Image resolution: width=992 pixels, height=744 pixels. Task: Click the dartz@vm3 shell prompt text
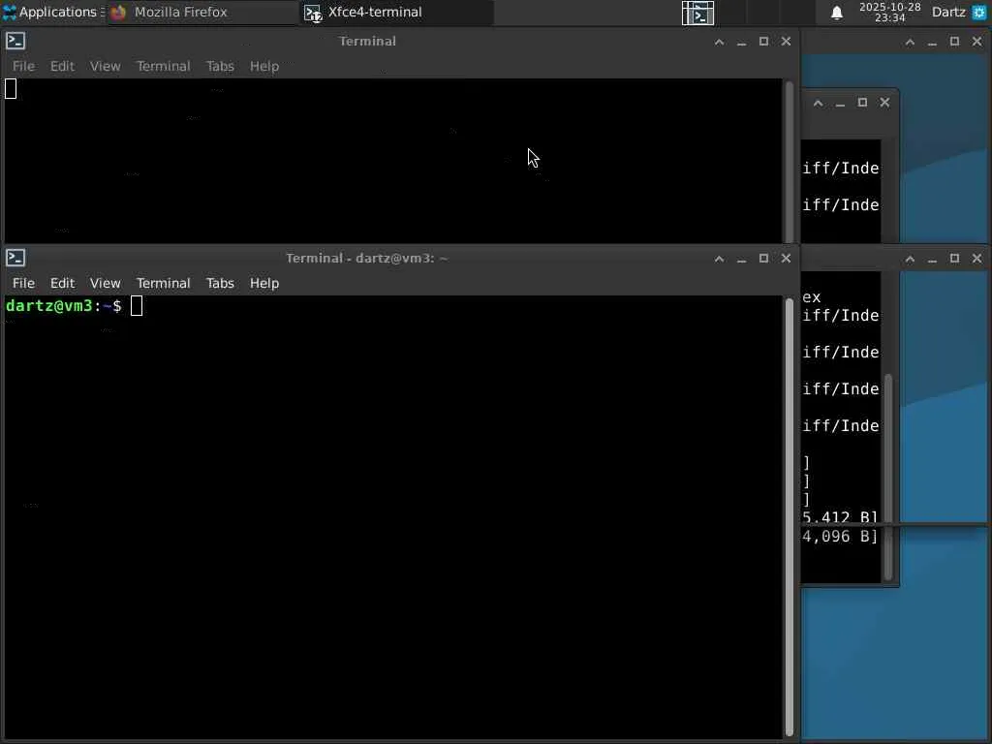(63, 306)
